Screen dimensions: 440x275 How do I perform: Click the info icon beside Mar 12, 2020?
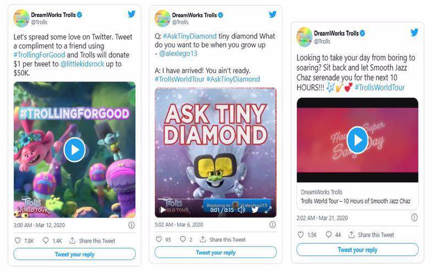coord(131,225)
